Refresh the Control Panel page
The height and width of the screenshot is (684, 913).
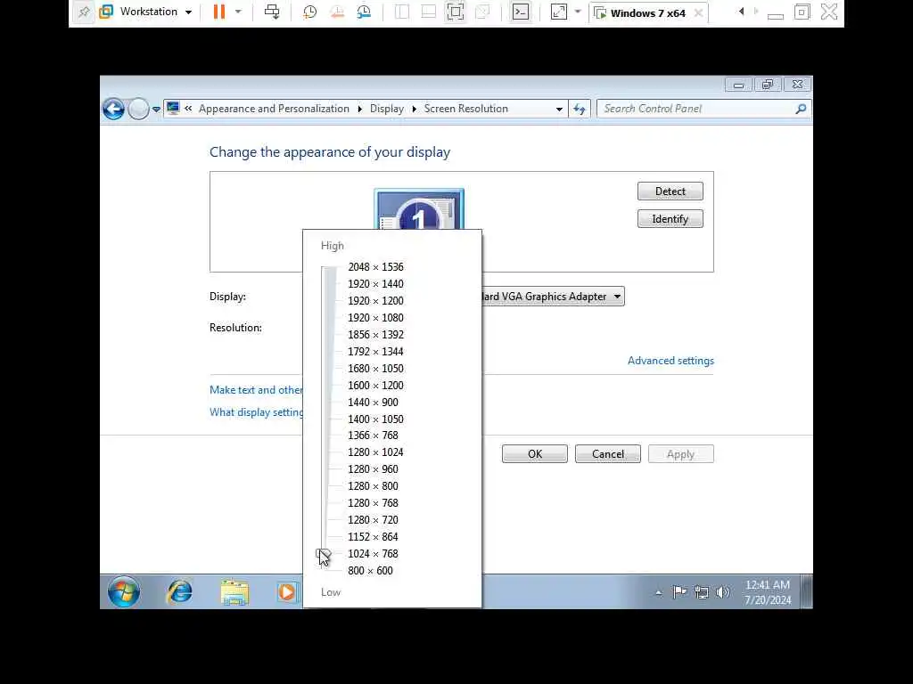pyautogui.click(x=580, y=109)
